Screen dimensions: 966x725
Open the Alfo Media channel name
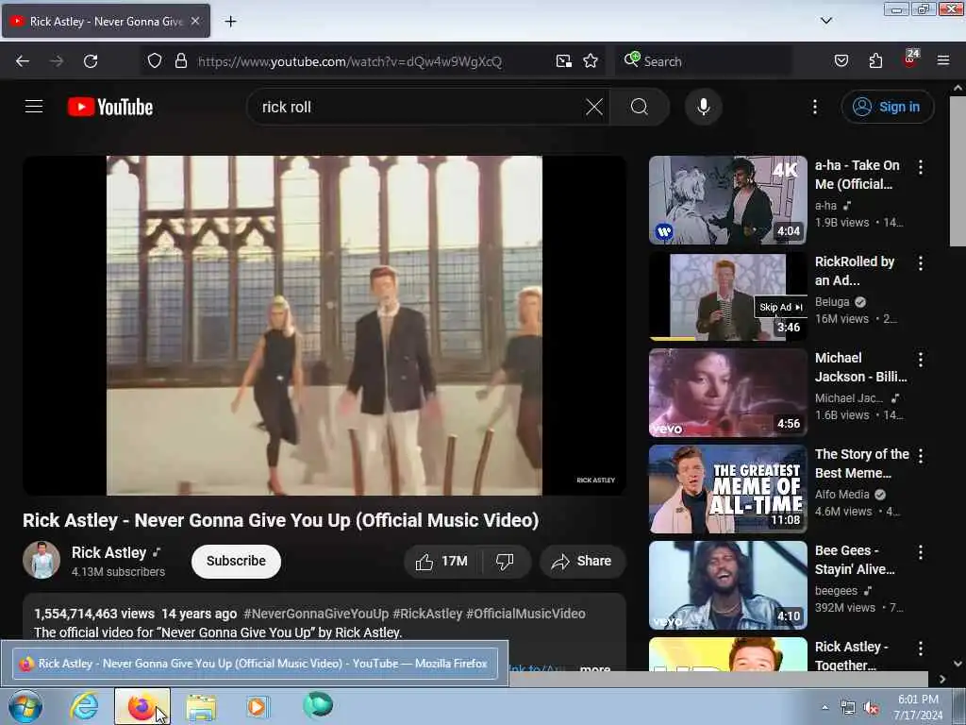(x=842, y=495)
